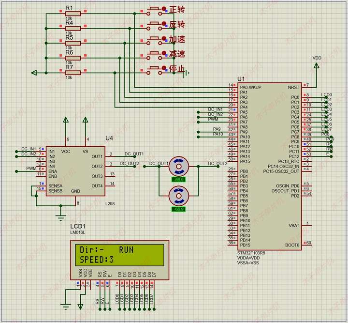Click the OSCIN_PD0 pin name
The height and width of the screenshot is (323, 348).
(x=288, y=186)
